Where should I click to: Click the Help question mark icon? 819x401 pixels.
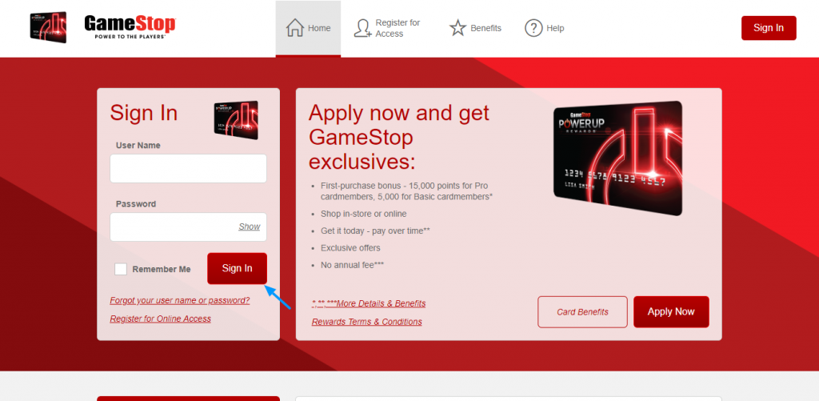tap(533, 28)
